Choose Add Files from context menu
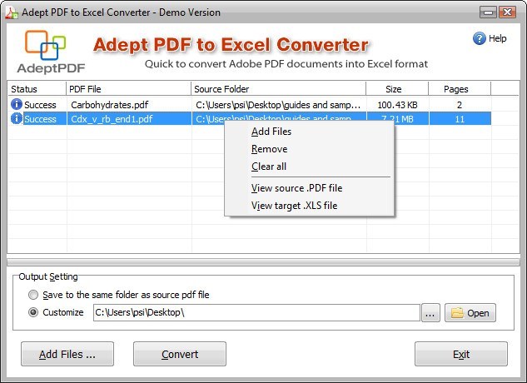 [x=271, y=132]
